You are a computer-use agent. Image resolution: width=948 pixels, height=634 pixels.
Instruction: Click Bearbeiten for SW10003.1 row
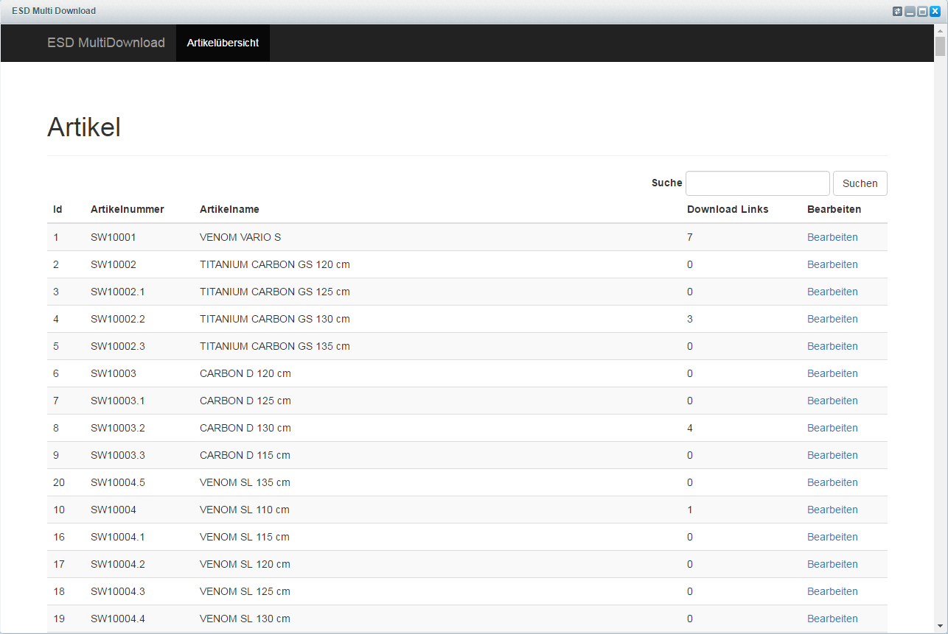(832, 401)
